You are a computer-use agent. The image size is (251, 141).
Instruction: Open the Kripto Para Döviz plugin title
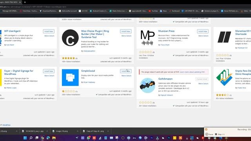243,72
